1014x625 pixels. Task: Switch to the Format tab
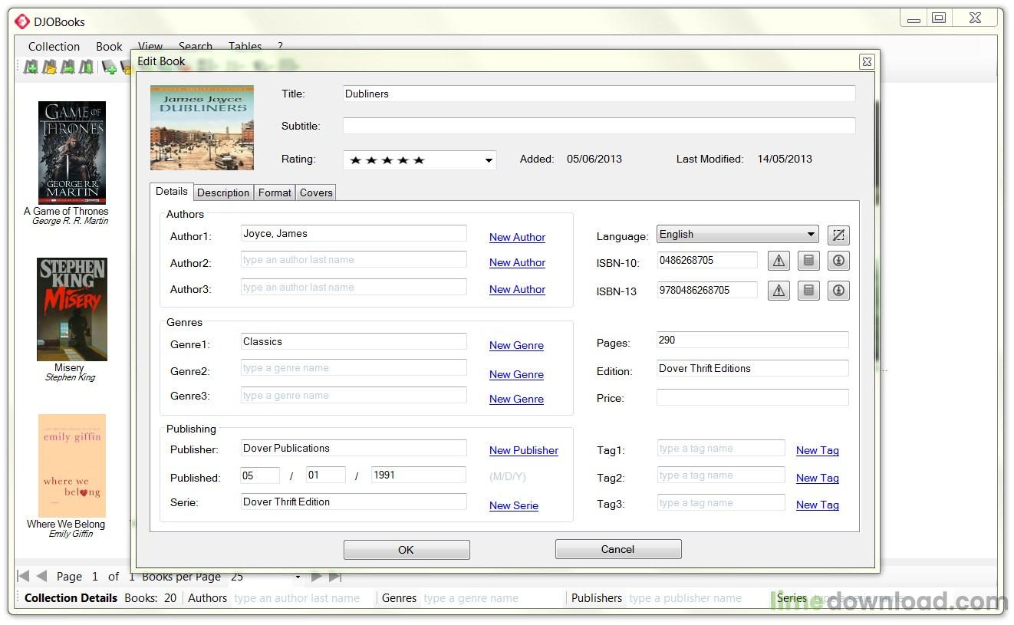(x=275, y=192)
